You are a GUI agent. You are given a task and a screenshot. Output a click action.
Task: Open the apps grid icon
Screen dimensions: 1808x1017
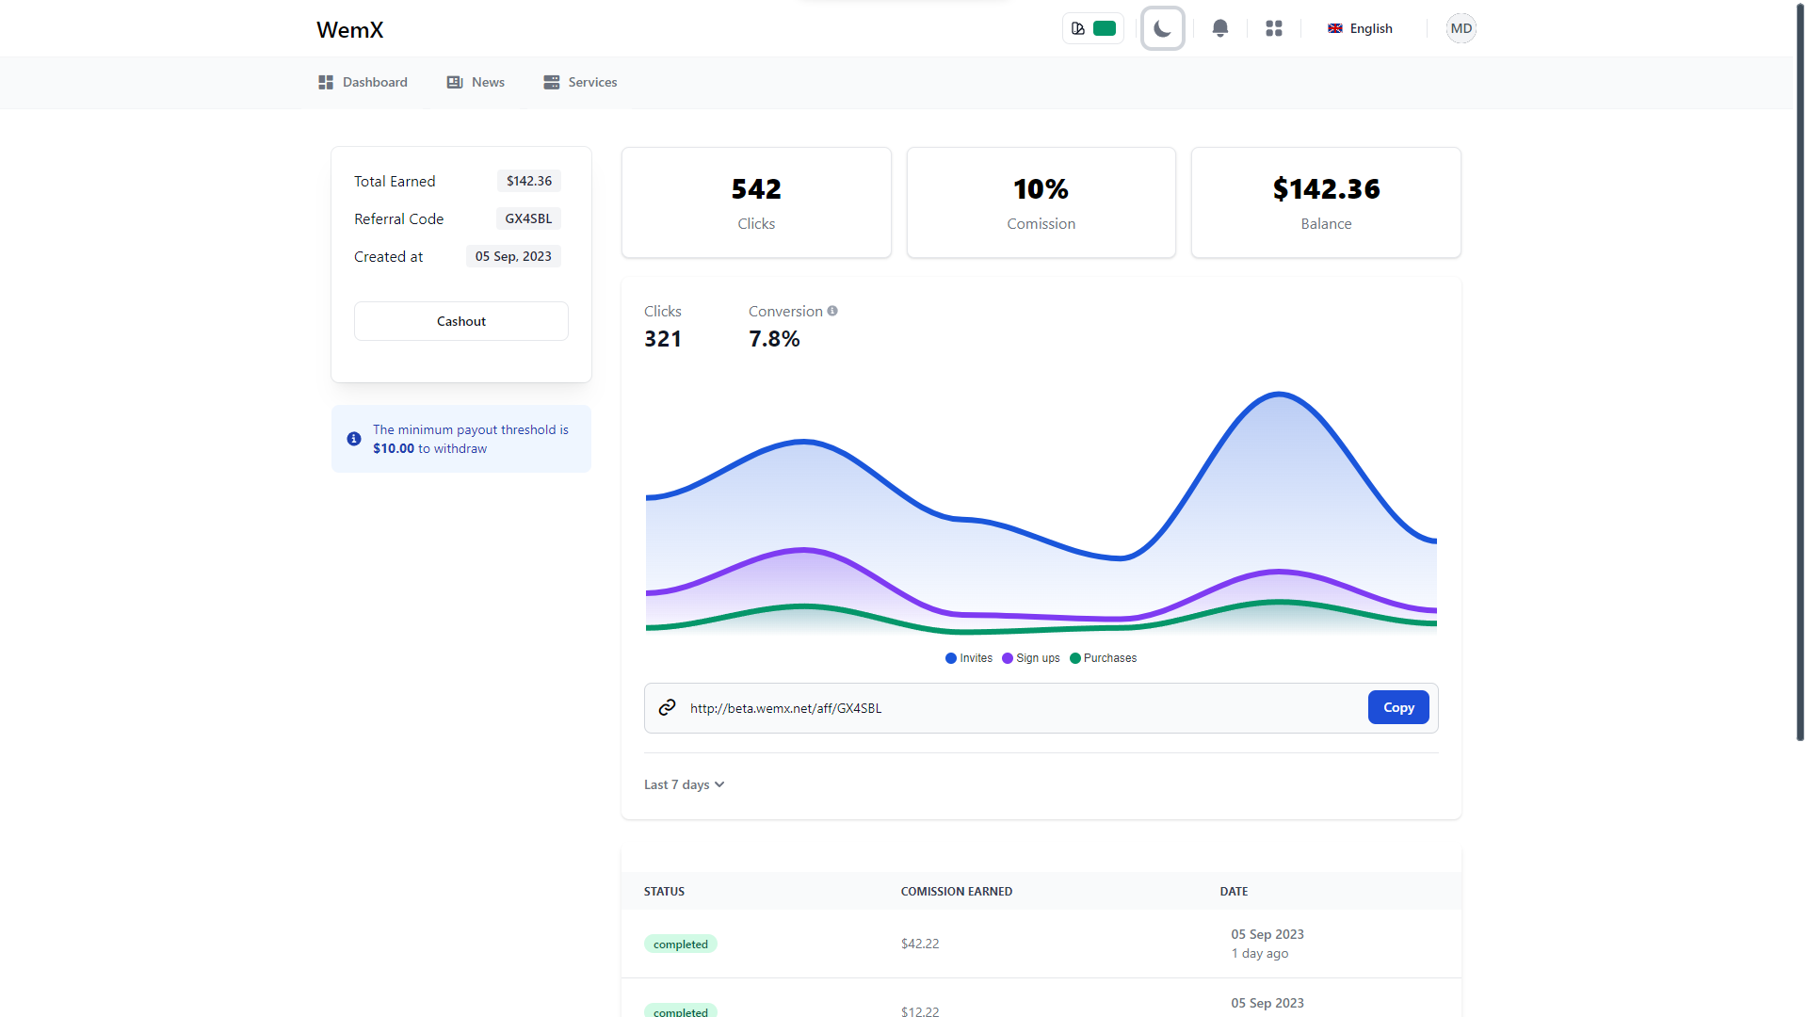click(1274, 28)
